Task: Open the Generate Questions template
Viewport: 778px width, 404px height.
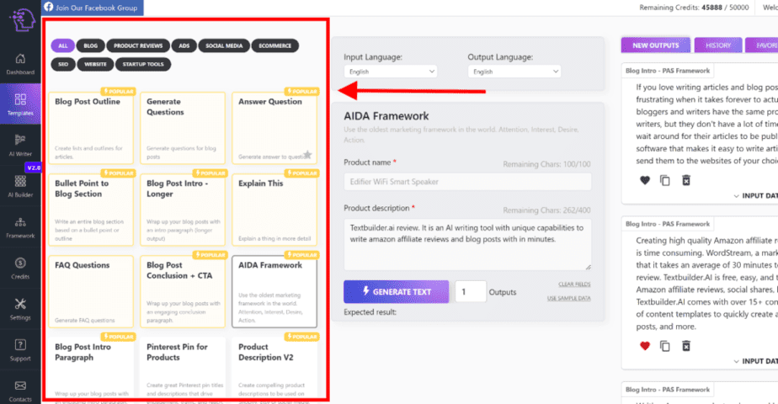Action: [183, 128]
